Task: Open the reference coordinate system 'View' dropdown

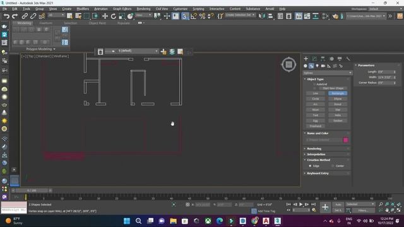Action: coord(143,15)
